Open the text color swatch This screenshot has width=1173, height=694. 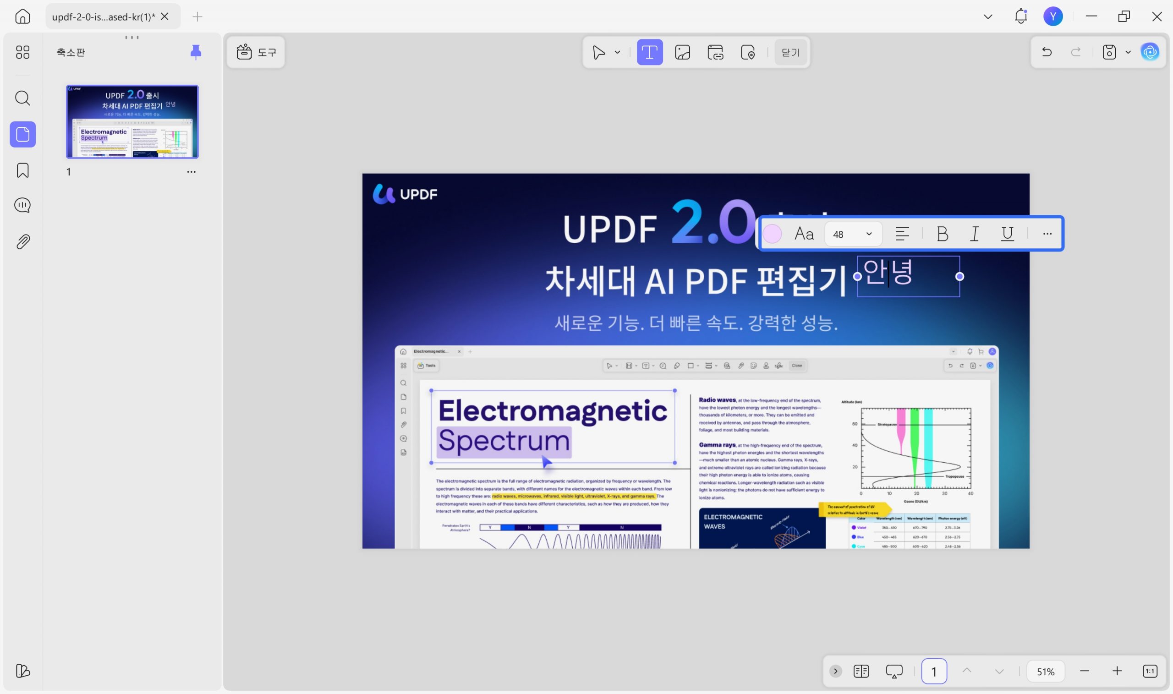(x=772, y=234)
